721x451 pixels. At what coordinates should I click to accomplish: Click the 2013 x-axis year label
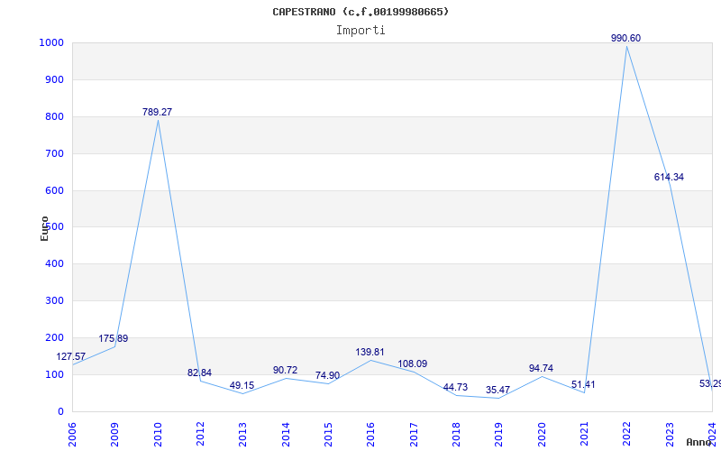pyautogui.click(x=242, y=435)
